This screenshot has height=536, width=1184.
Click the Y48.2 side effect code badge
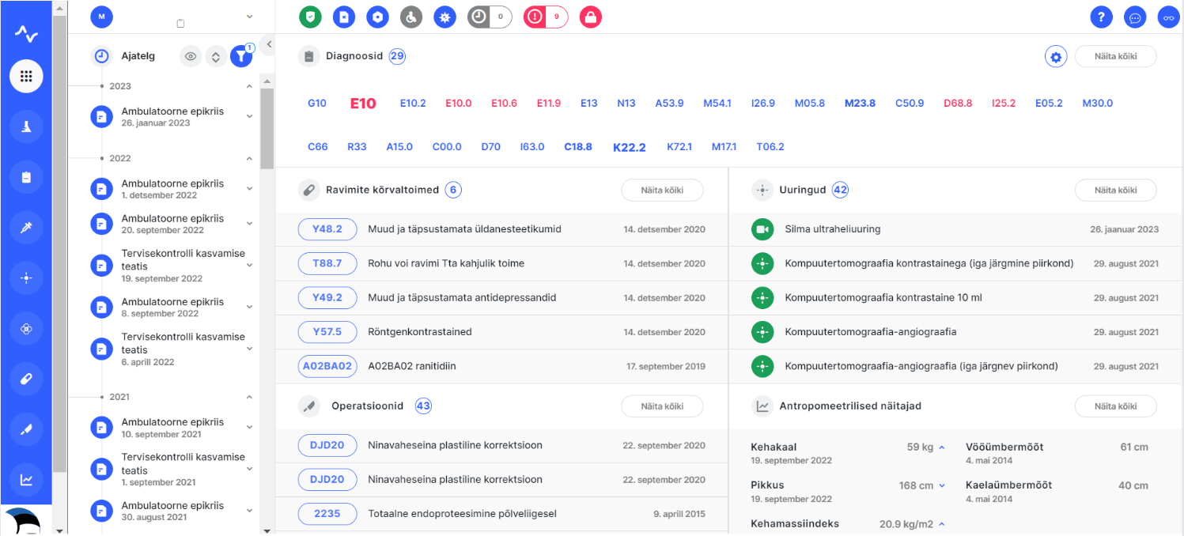[x=327, y=229]
